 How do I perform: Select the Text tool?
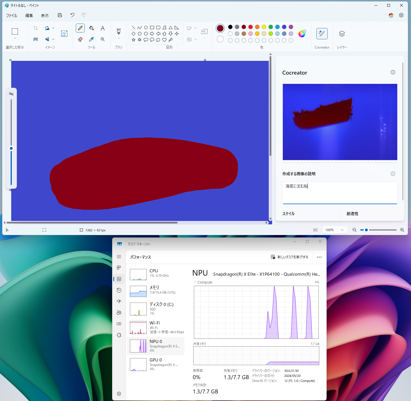click(x=103, y=28)
